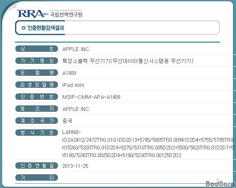Select the 파생모델명 label pill

tap(36, 85)
